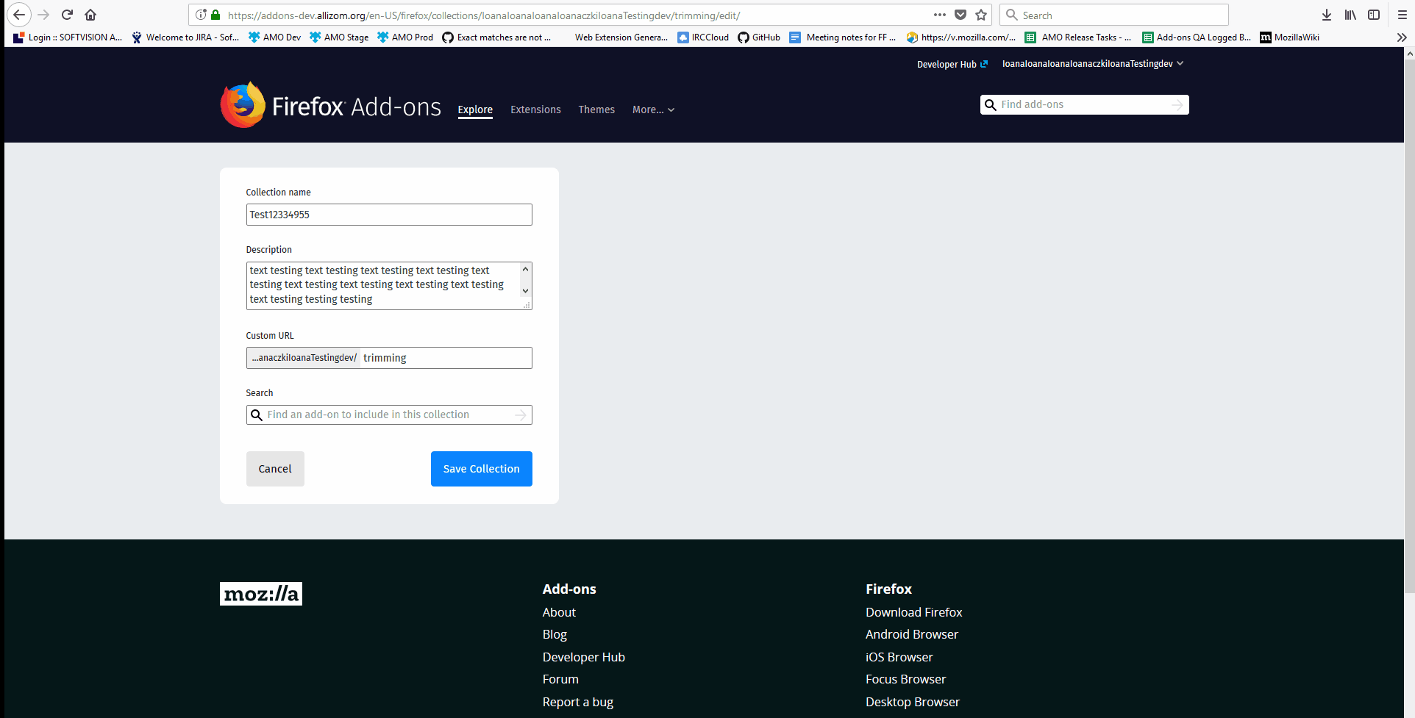This screenshot has height=718, width=1415.
Task: Open Welcome to JIRA bookmark
Action: [185, 37]
